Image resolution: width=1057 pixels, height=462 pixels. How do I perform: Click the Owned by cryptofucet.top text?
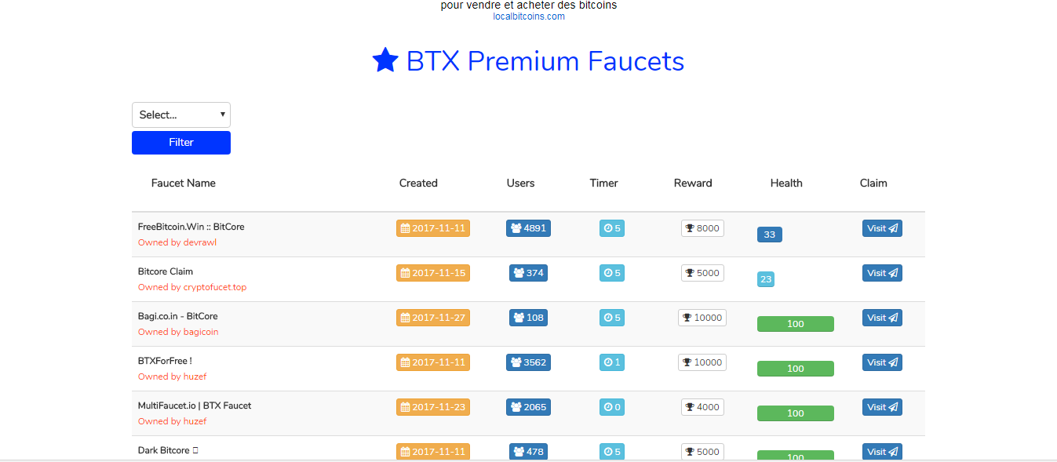[x=192, y=287]
